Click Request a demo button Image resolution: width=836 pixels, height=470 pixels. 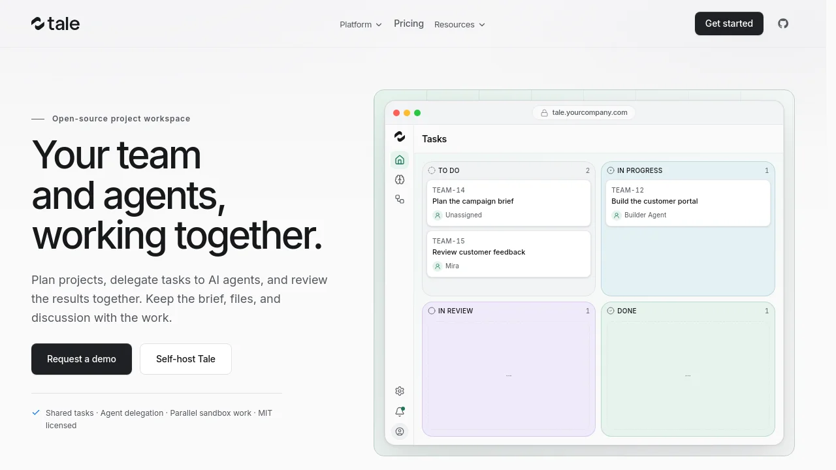[82, 359]
